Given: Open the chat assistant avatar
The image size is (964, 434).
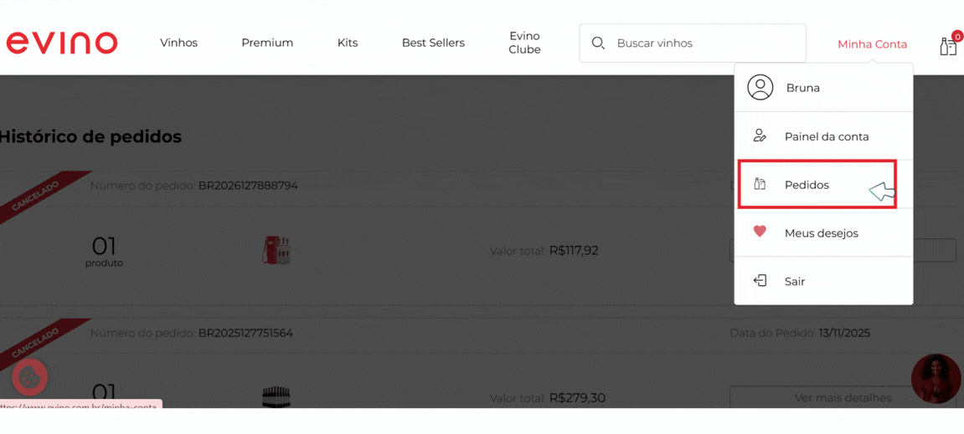Looking at the screenshot, I should point(936,379).
